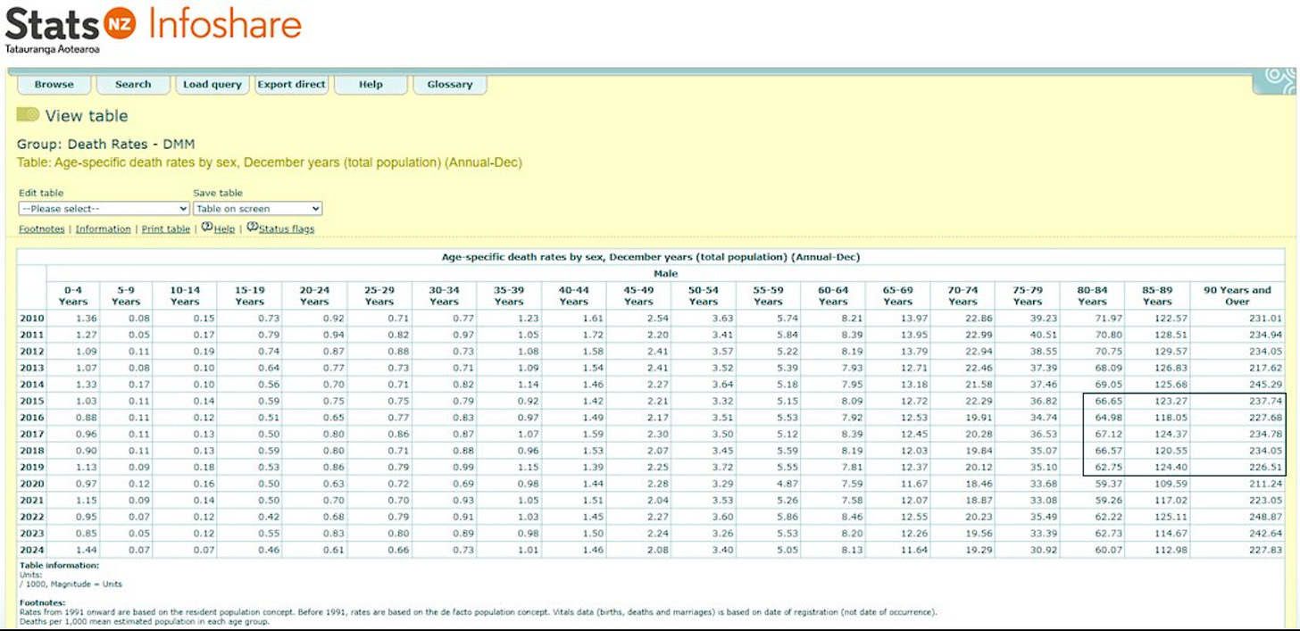Click the Stats NZ Infoshare logo
1300x631 pixels.
[x=153, y=29]
